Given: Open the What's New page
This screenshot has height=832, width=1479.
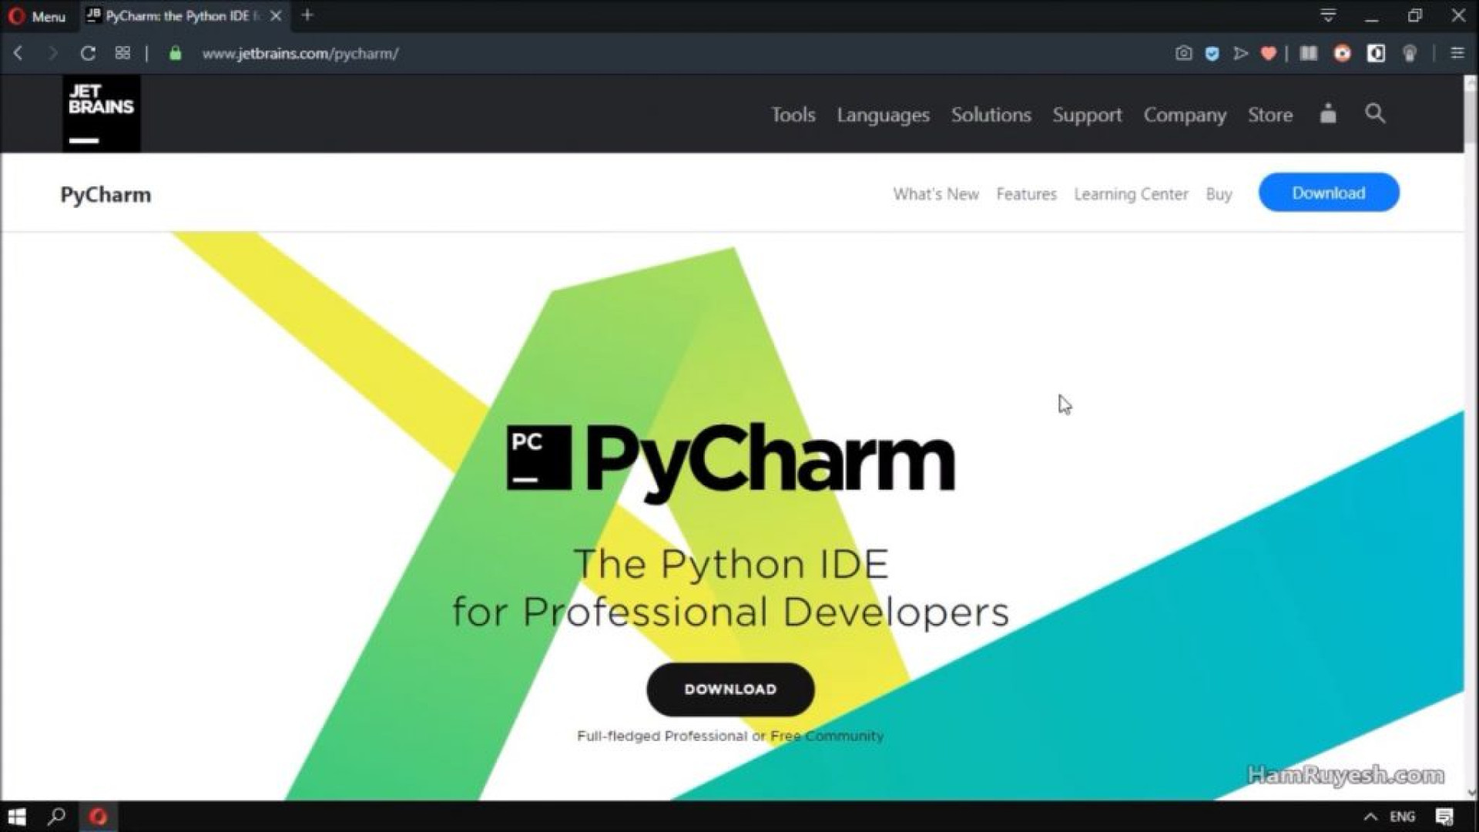Looking at the screenshot, I should click(x=936, y=194).
